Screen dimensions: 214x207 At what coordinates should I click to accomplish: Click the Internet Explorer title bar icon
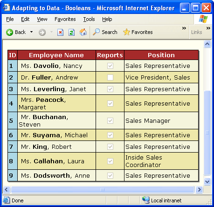(7, 7)
